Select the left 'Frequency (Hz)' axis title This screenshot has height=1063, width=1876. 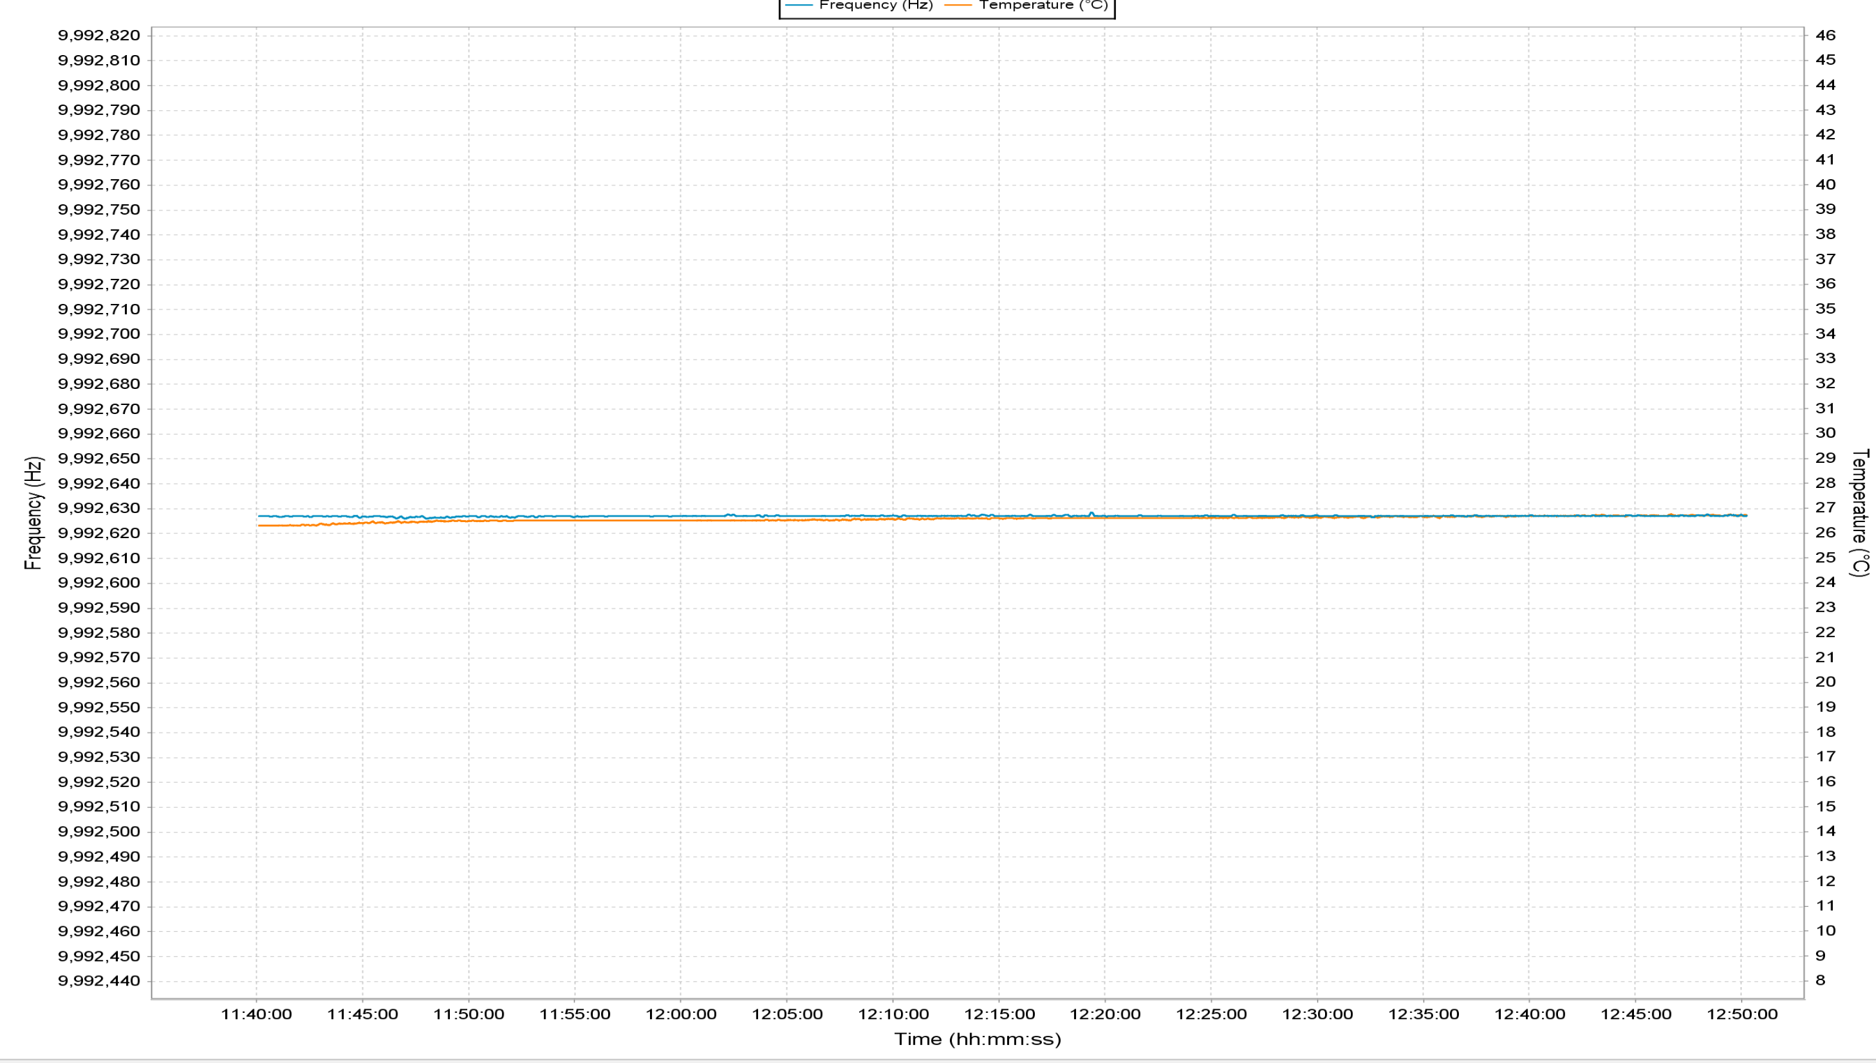coord(33,513)
